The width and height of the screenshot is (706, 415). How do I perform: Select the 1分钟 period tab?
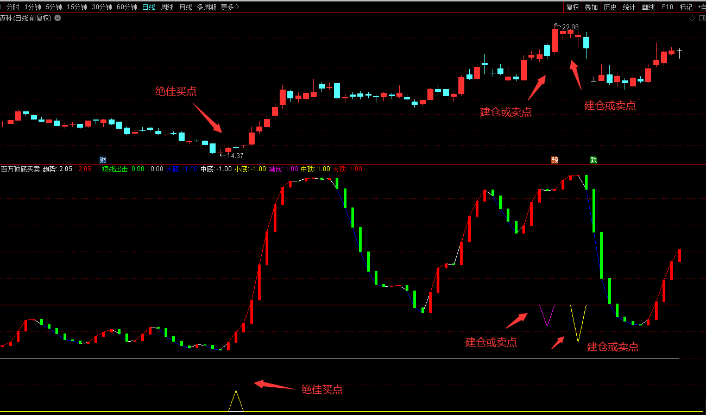point(33,7)
